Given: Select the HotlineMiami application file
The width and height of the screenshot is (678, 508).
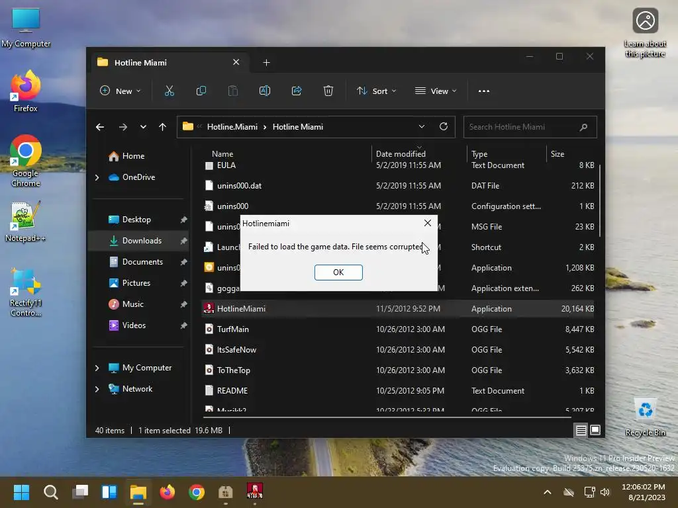Looking at the screenshot, I should [398, 308].
